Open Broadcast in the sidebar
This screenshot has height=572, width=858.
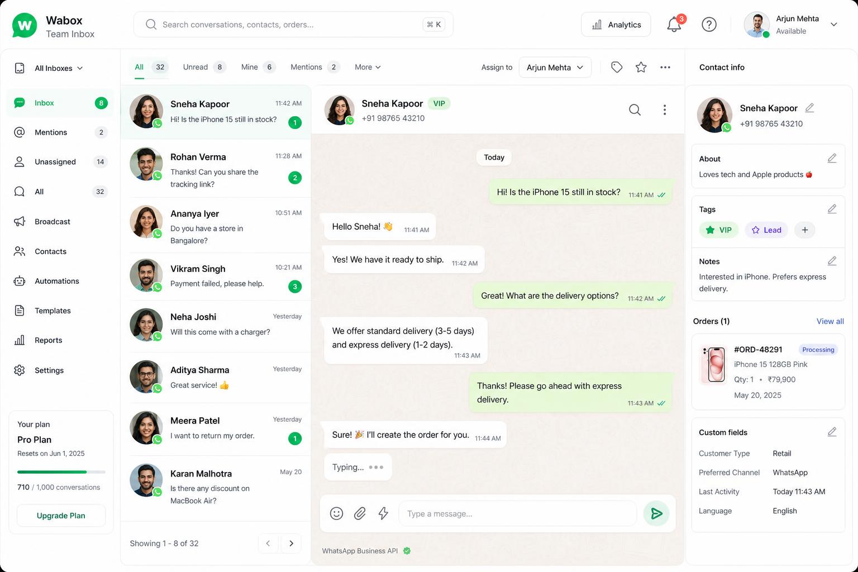(x=60, y=222)
